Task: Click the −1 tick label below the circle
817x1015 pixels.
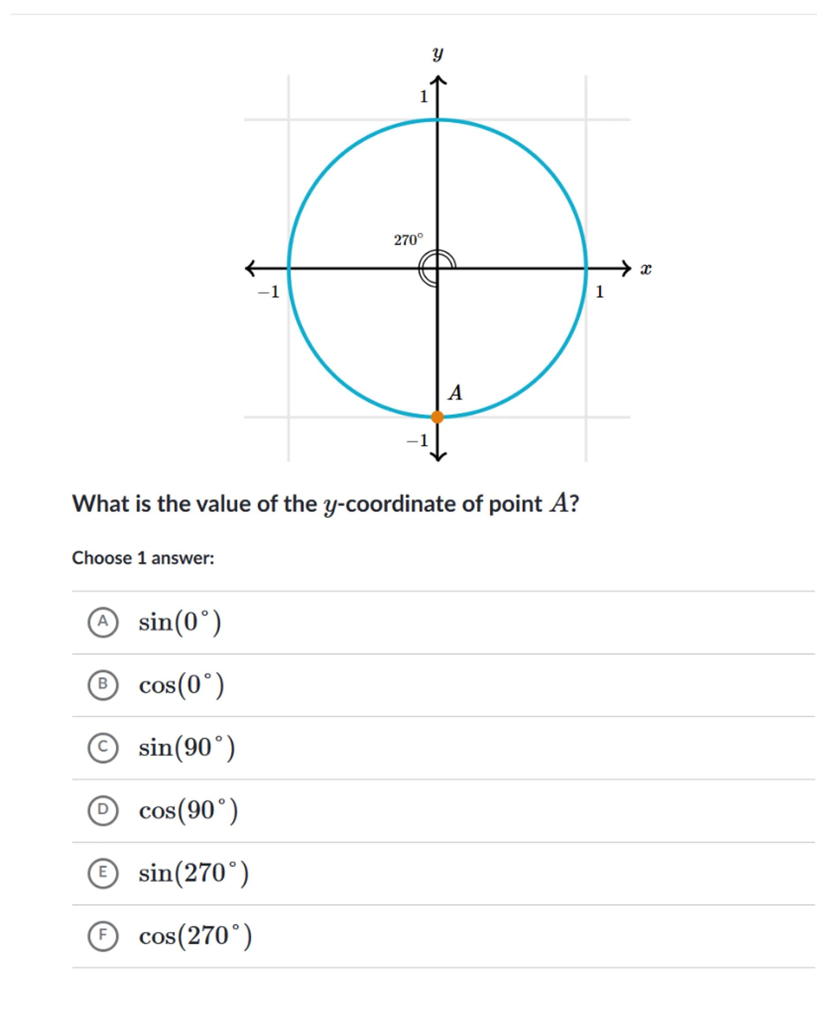Action: click(418, 441)
